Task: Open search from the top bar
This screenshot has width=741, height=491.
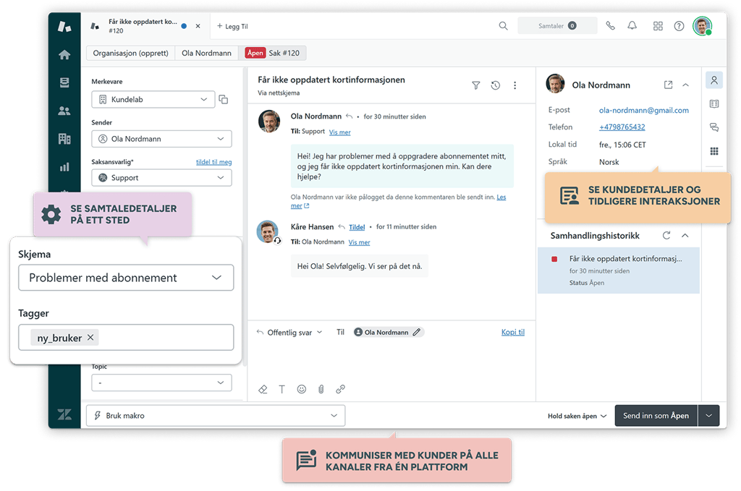Action: [x=503, y=25]
